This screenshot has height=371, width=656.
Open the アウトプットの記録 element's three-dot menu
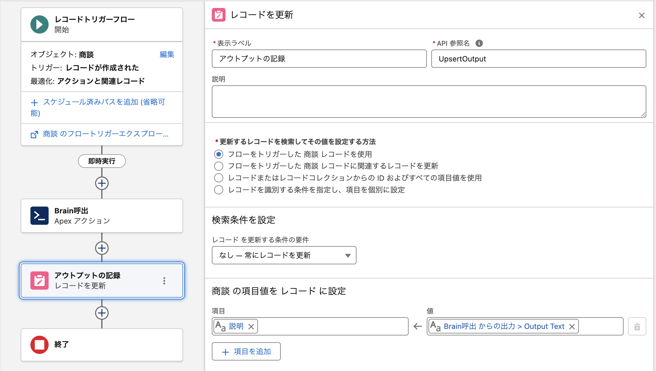[164, 281]
